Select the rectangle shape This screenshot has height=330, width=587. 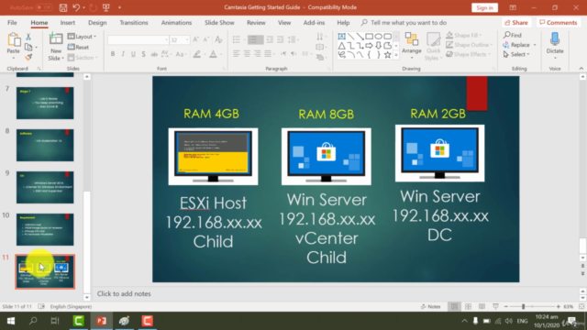[369, 37]
